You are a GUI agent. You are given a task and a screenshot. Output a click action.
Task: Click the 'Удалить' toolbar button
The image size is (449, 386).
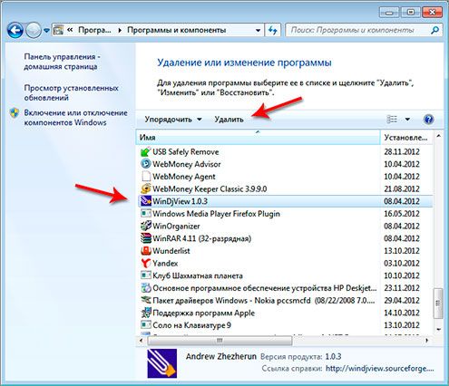point(229,120)
